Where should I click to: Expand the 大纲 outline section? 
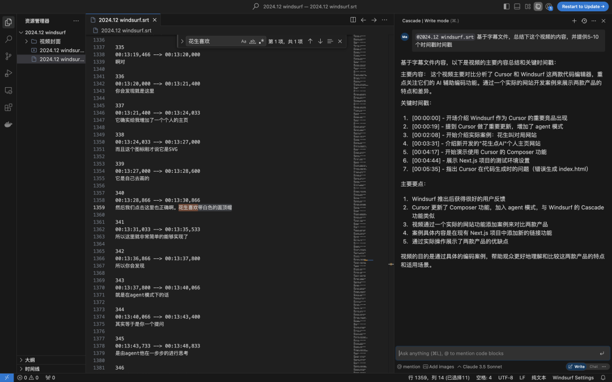[29, 360]
